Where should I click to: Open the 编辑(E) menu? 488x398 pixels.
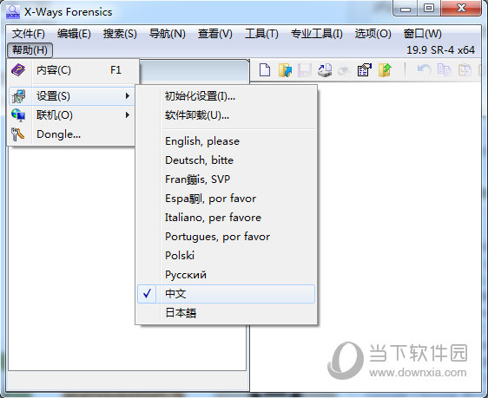tap(74, 34)
